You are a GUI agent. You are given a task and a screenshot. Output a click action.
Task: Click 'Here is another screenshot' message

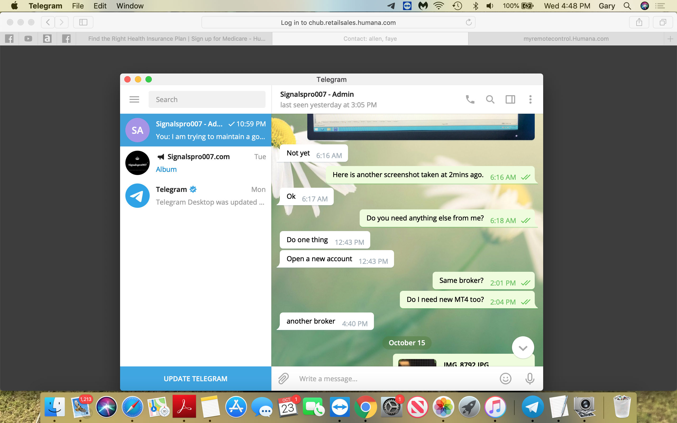(x=430, y=175)
